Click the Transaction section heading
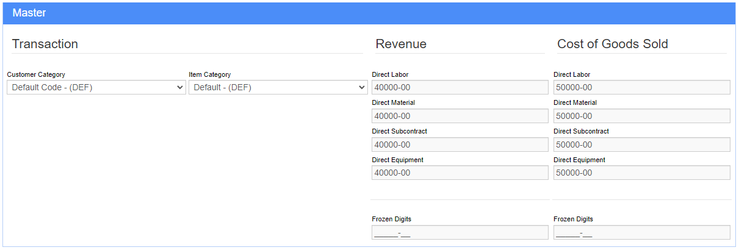The image size is (739, 250). [45, 44]
